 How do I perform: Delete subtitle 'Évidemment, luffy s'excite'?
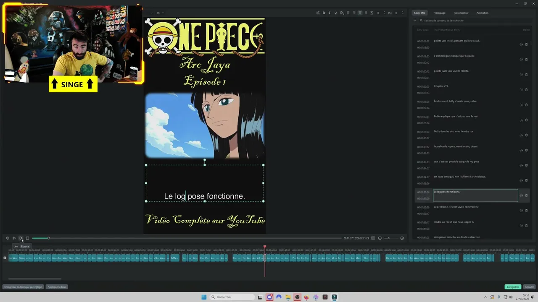click(526, 105)
